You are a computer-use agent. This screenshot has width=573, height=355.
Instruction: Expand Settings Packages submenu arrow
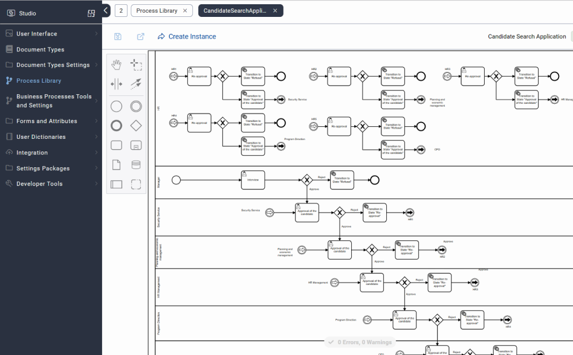coord(96,168)
